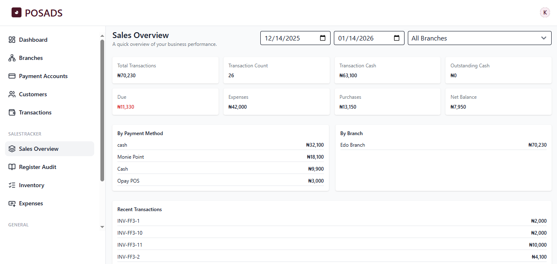557x264 pixels.
Task: Open the start date calendar picker
Action: (x=323, y=38)
